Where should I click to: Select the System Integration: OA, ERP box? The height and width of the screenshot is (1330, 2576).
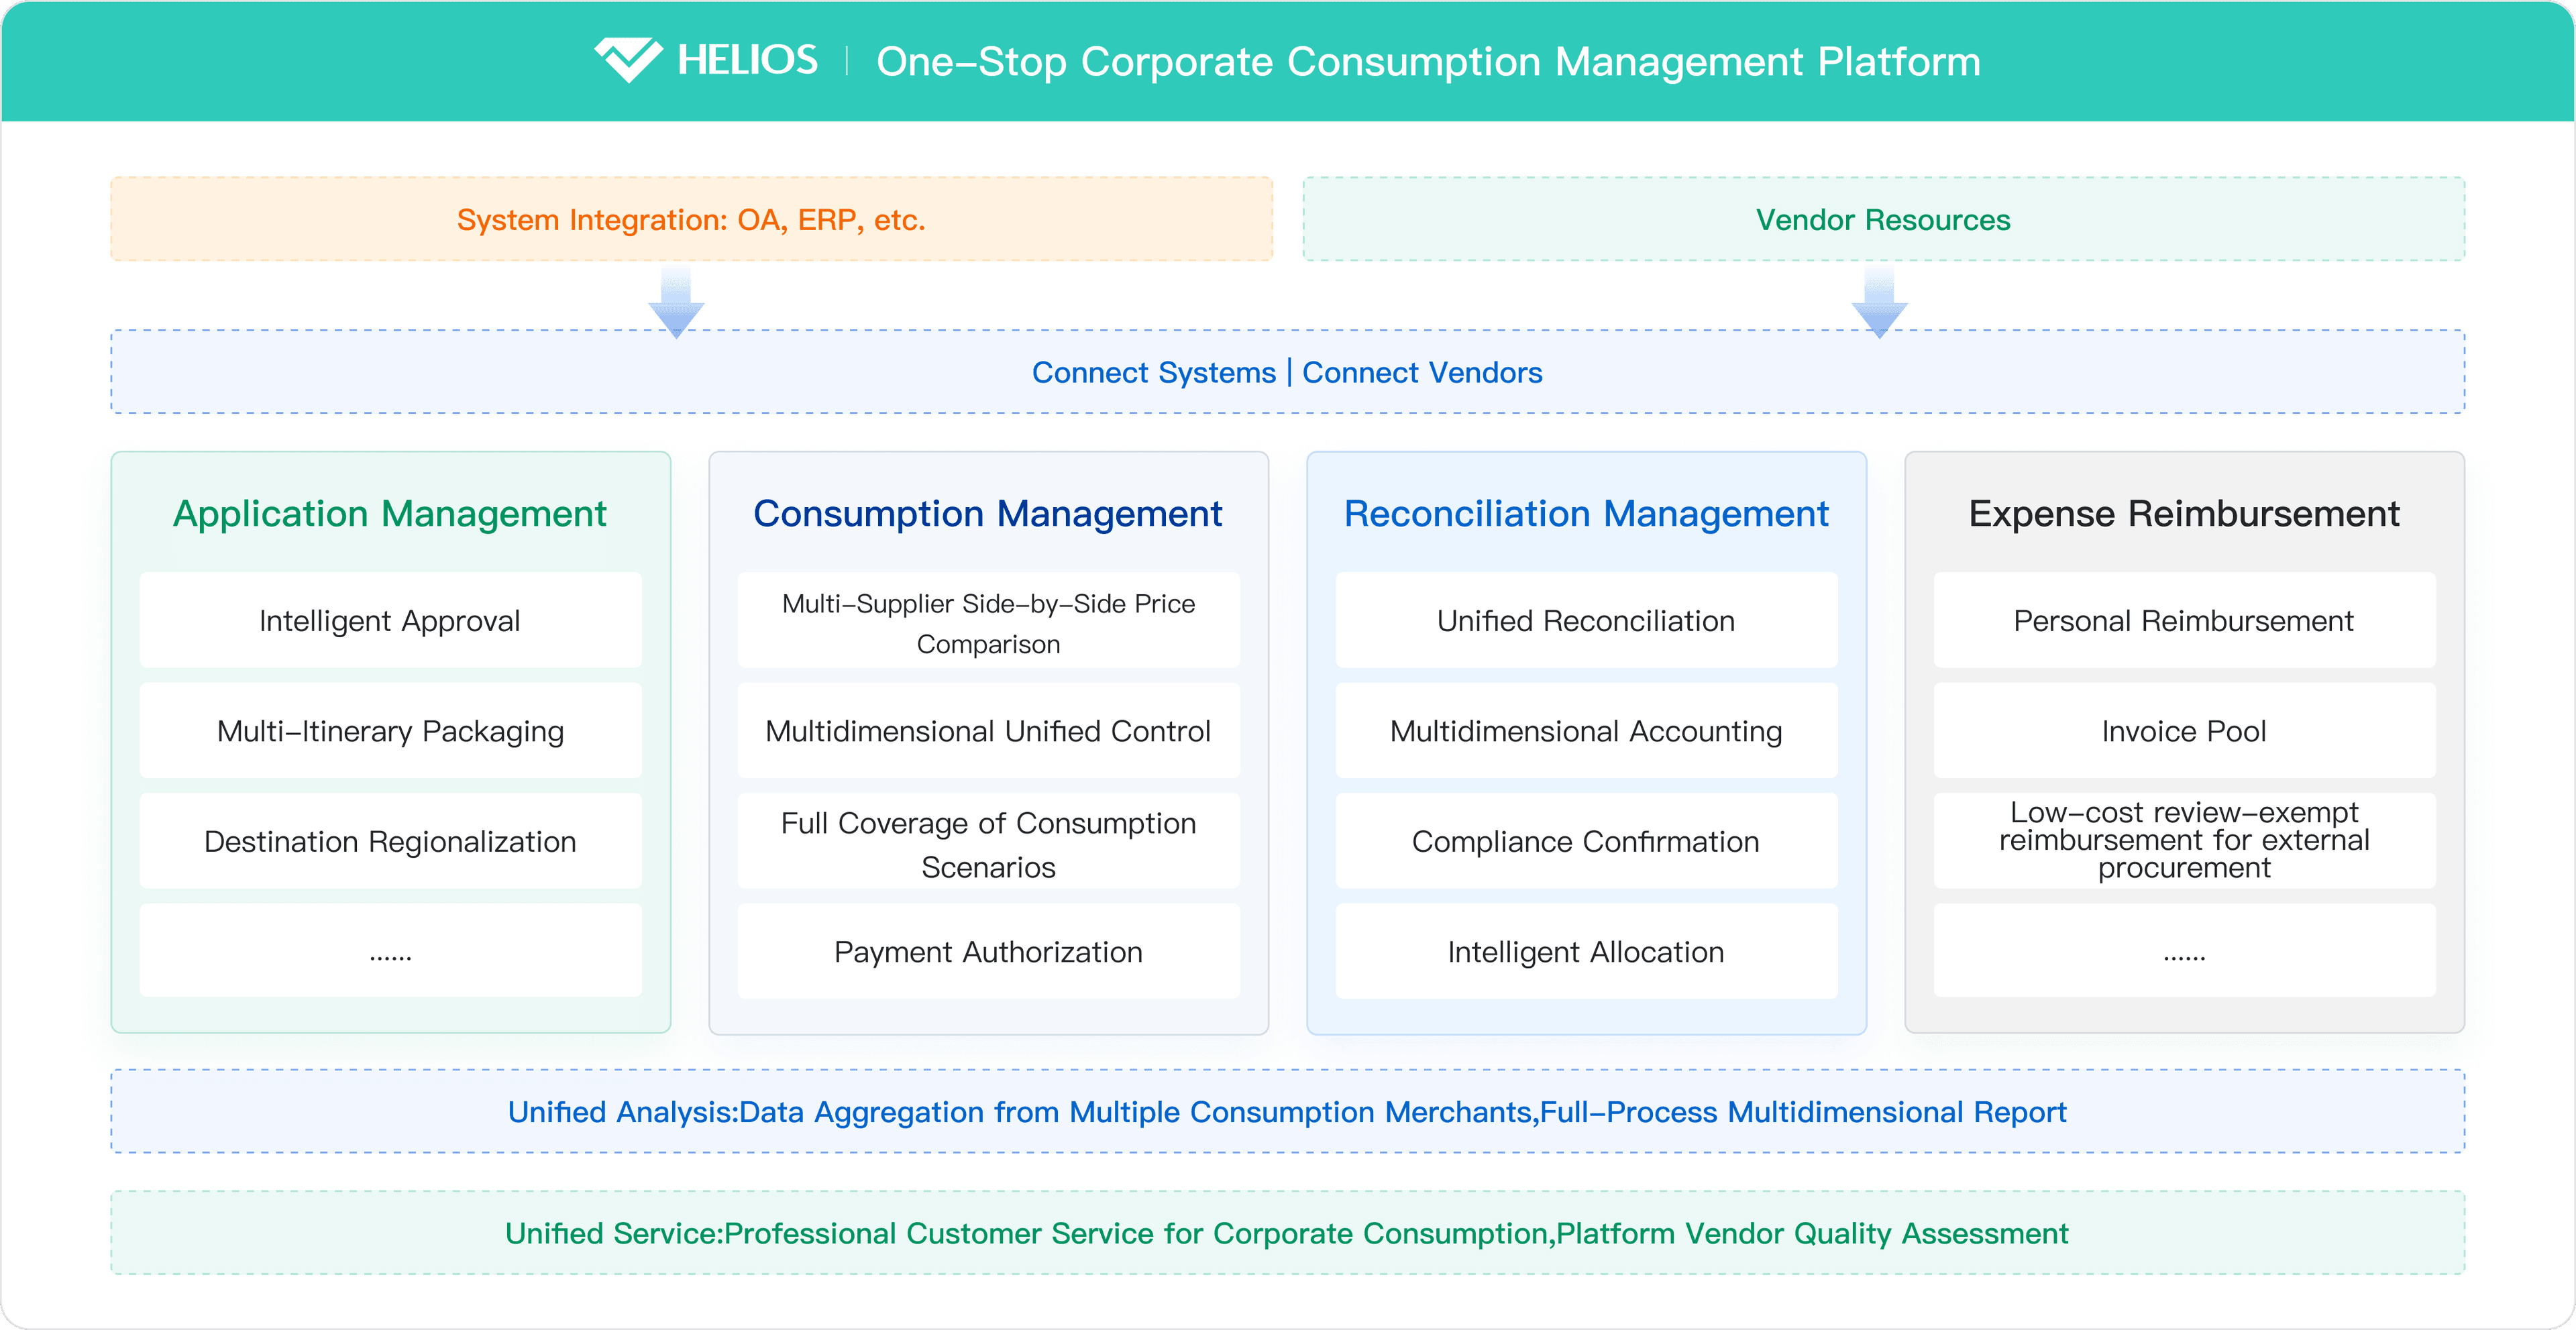[x=691, y=220]
